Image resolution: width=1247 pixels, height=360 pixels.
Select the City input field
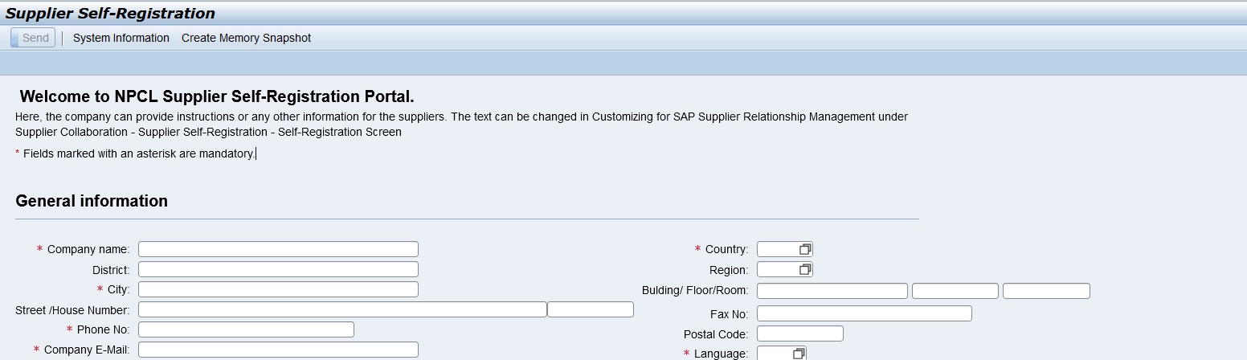coord(278,289)
